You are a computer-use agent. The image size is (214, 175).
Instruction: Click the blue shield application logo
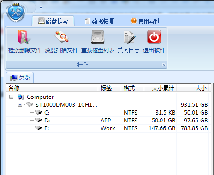[16, 12]
